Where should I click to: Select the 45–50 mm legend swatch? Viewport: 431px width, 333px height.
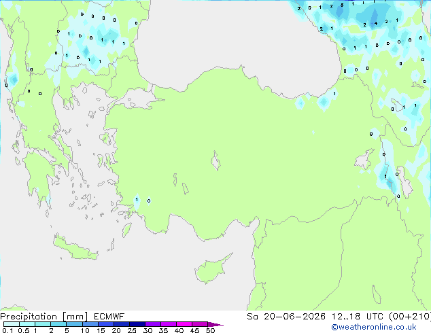point(200,324)
